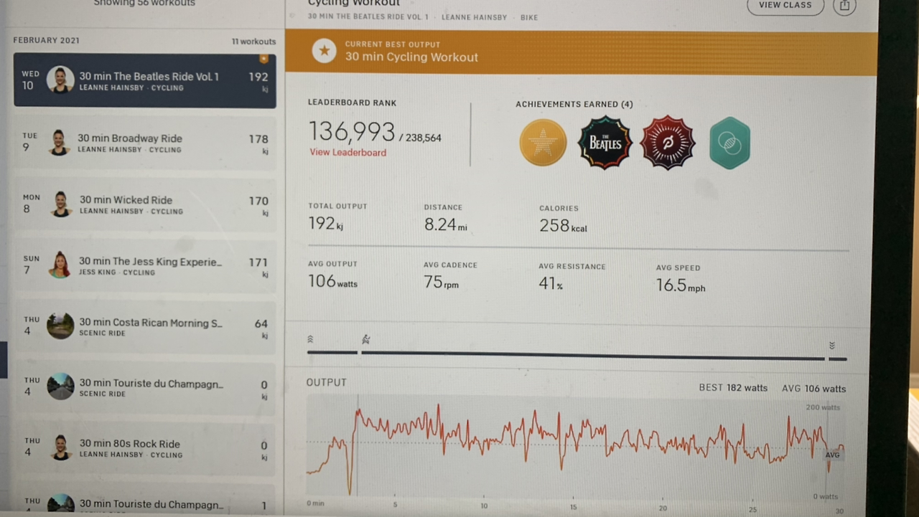
Task: Open the 30 min Costa Rican Morning scenic ride
Action: (145, 326)
